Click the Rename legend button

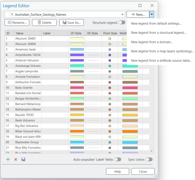pyautogui.click(x=17, y=23)
